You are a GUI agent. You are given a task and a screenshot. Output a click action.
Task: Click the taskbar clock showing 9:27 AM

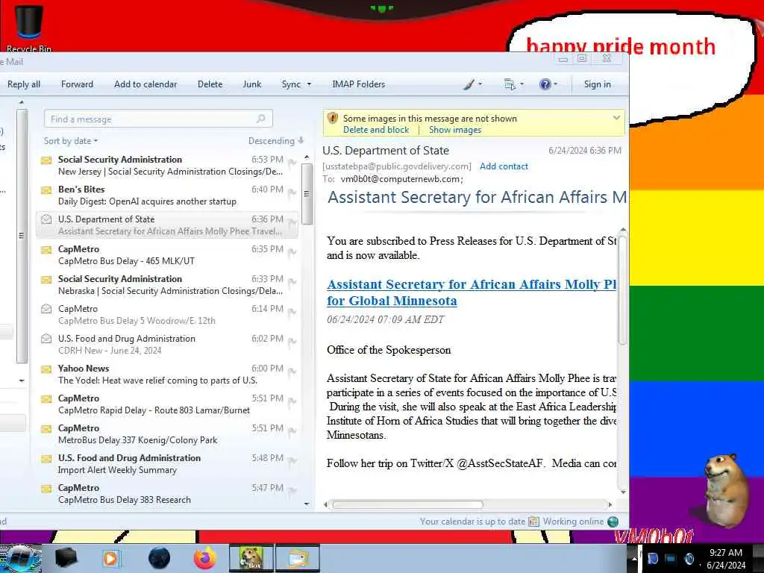[x=726, y=559]
